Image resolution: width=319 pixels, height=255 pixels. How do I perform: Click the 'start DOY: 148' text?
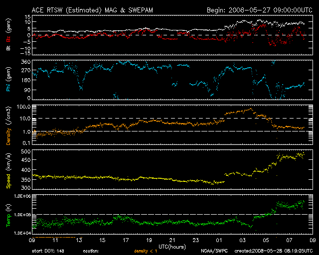click(48, 251)
